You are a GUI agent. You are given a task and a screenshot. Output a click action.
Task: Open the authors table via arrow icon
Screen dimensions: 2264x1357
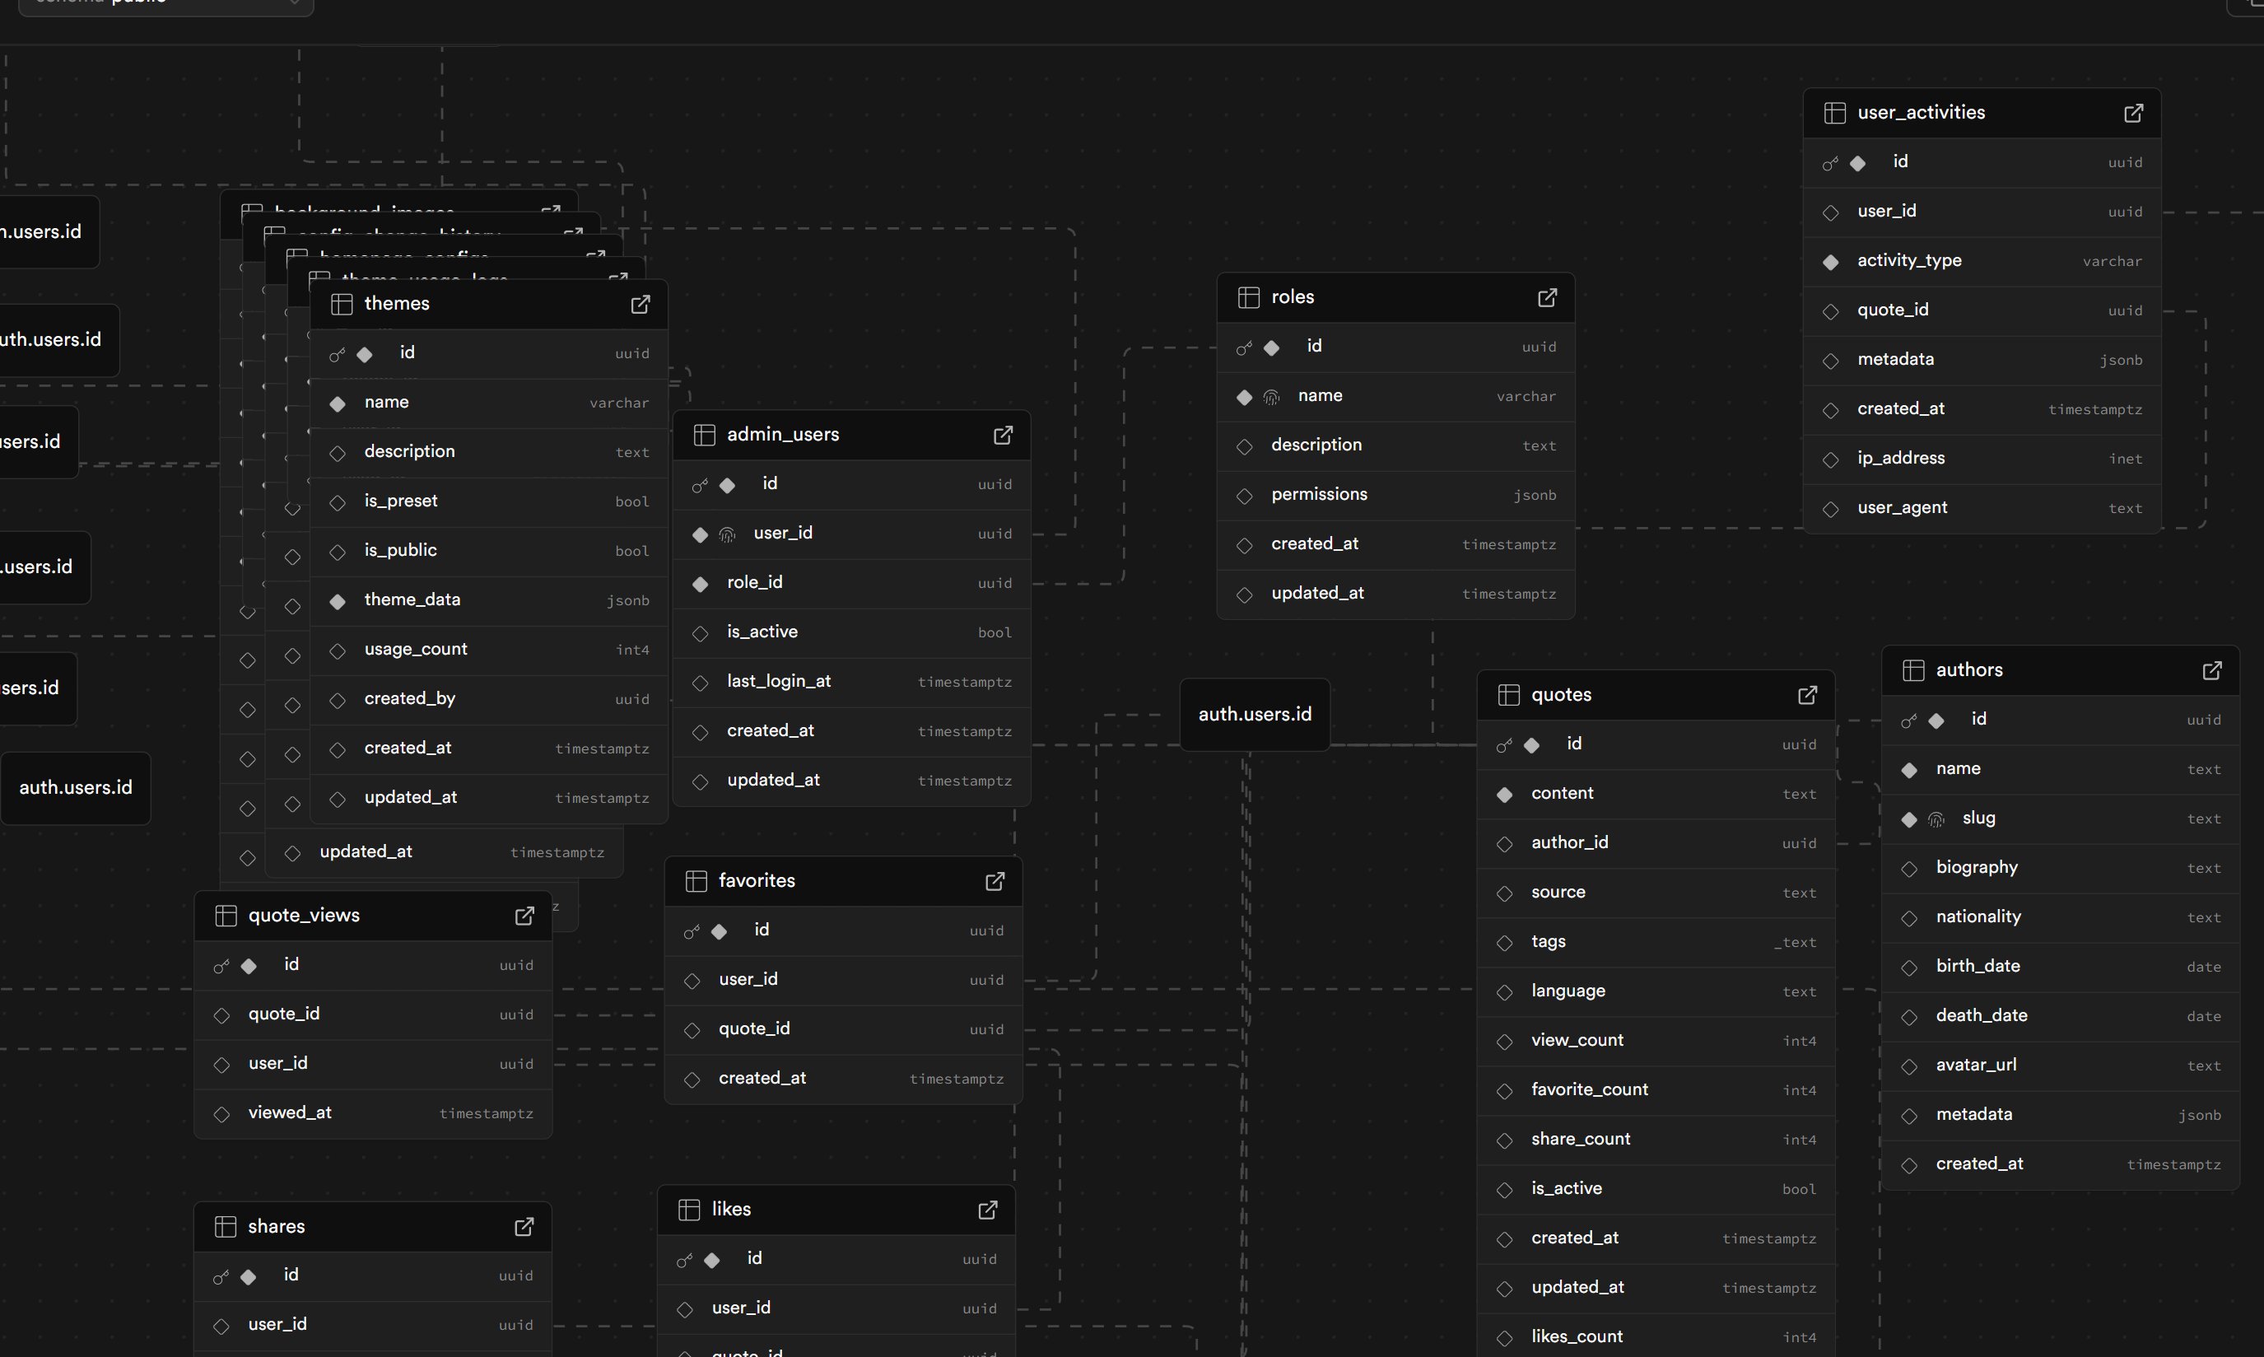[x=2211, y=670]
